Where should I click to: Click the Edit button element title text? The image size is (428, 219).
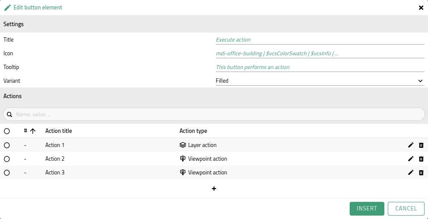38,7
